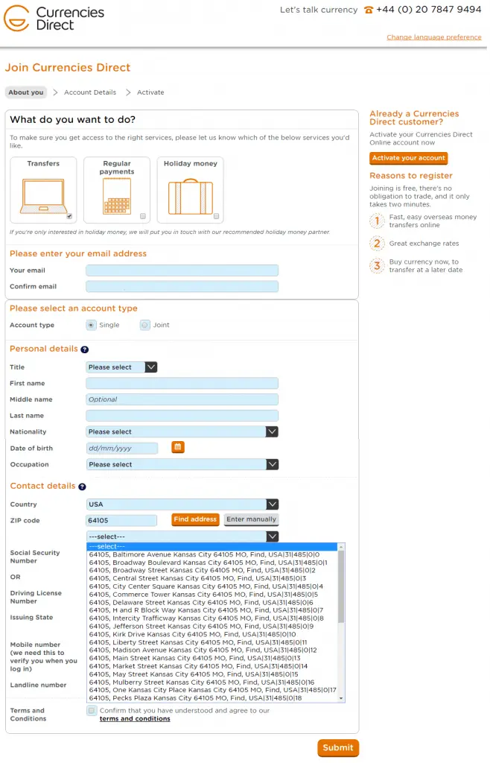
Task: Open the Nationality dropdown
Action: pyautogui.click(x=182, y=431)
